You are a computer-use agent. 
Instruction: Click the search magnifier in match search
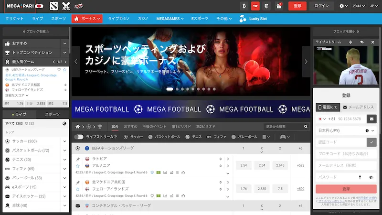click(306, 127)
